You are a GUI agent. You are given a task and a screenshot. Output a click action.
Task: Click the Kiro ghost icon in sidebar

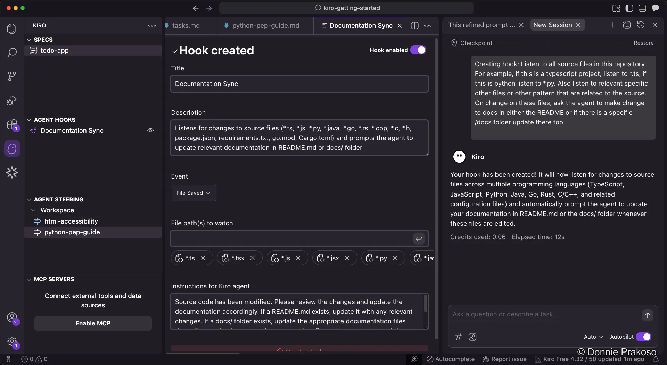coord(12,148)
